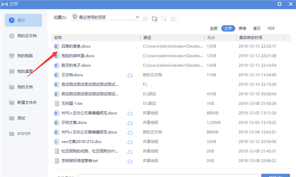
Task: Click the docx icon of 跳河的兔子.docx
Action: point(56,65)
